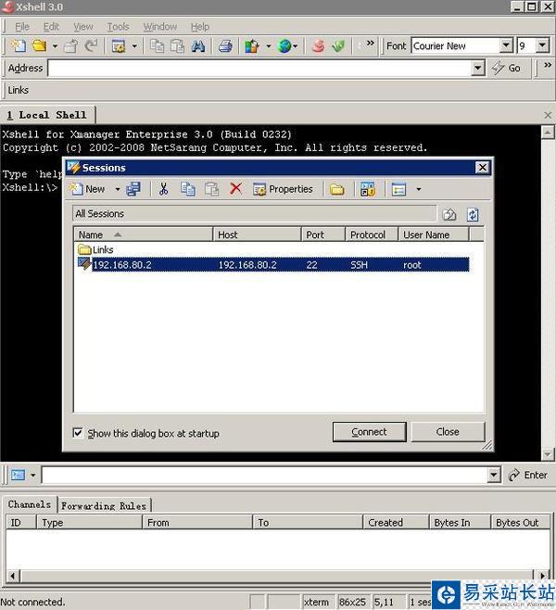Click the view mode icon in Sessions dialog
The height and width of the screenshot is (610, 556).
coord(398,189)
